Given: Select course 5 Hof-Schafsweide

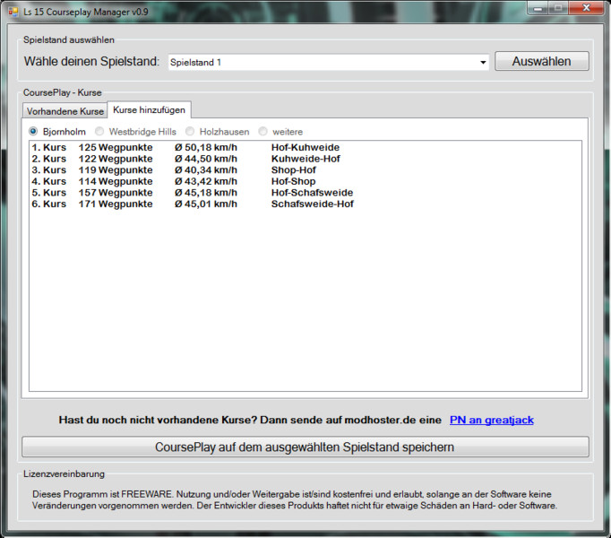Looking at the screenshot, I should click(x=193, y=193).
